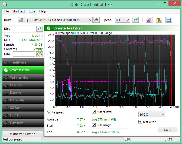The width and height of the screenshot is (182, 144).
Task: Click the buffer stats avg 87% (min 6%)
Action: click(x=104, y=119)
